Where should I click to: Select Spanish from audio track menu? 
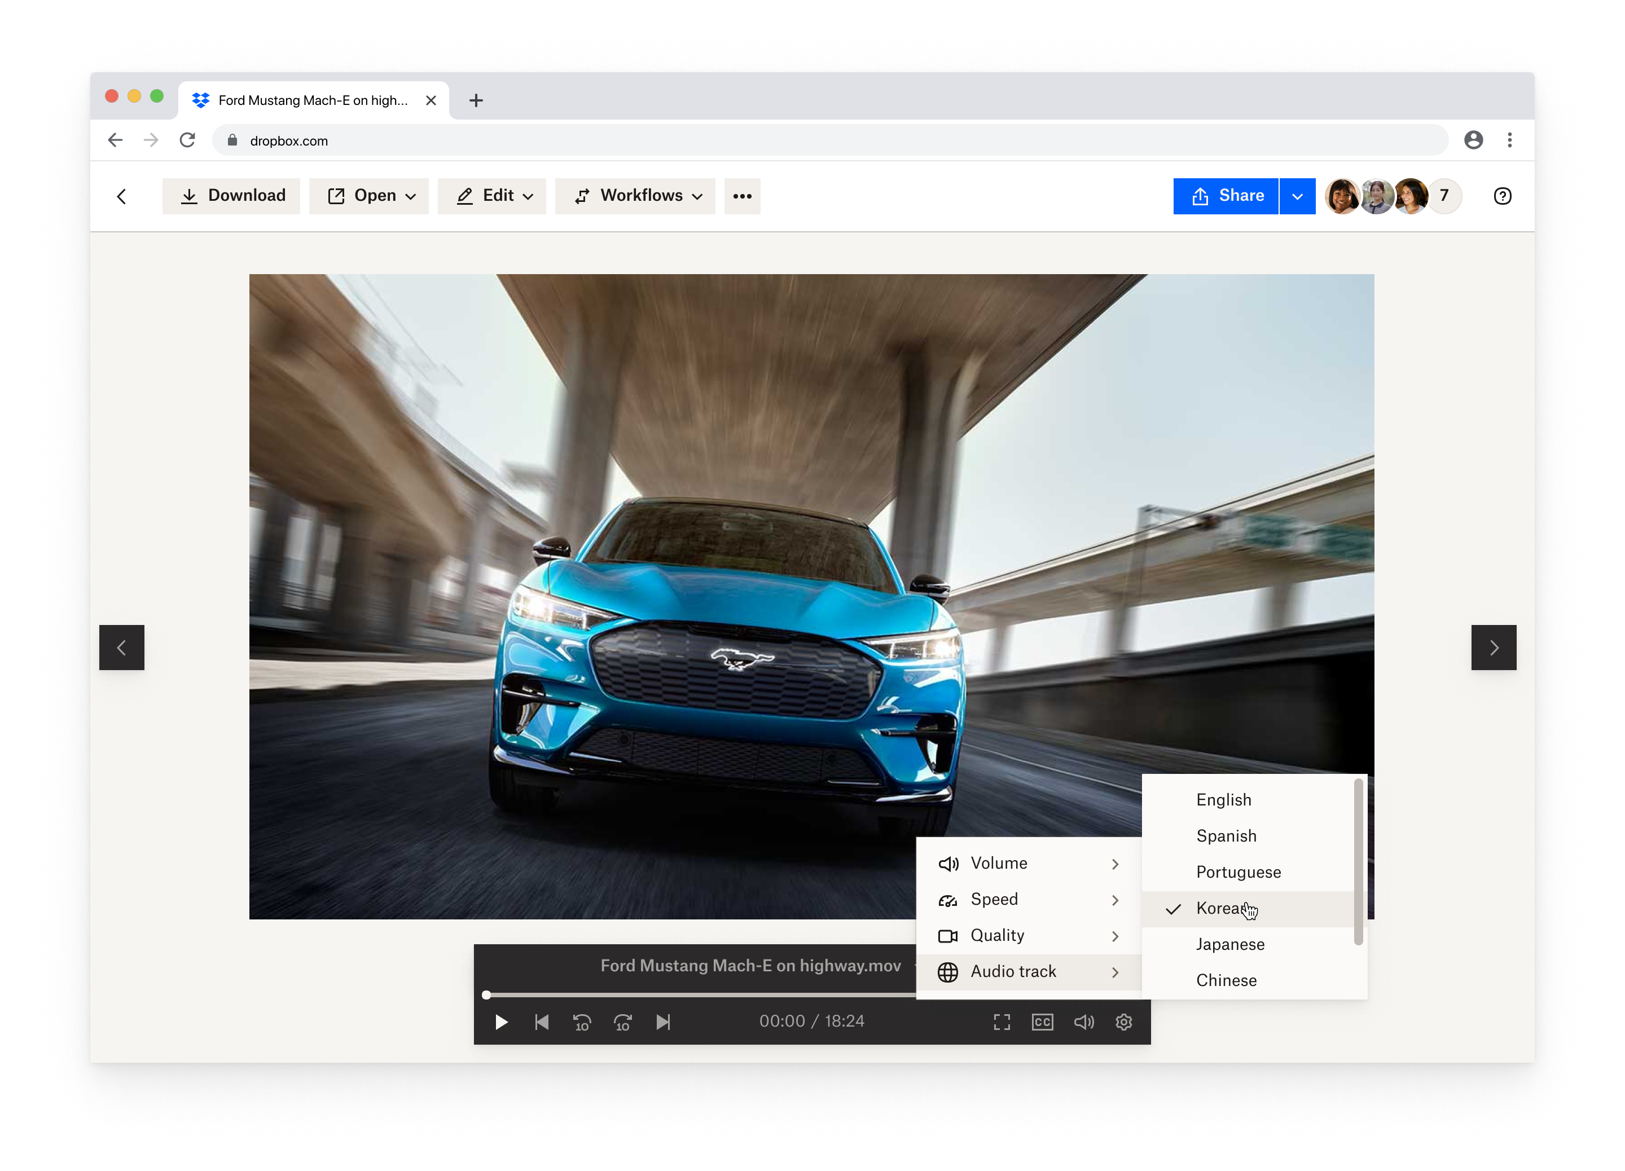tap(1225, 835)
